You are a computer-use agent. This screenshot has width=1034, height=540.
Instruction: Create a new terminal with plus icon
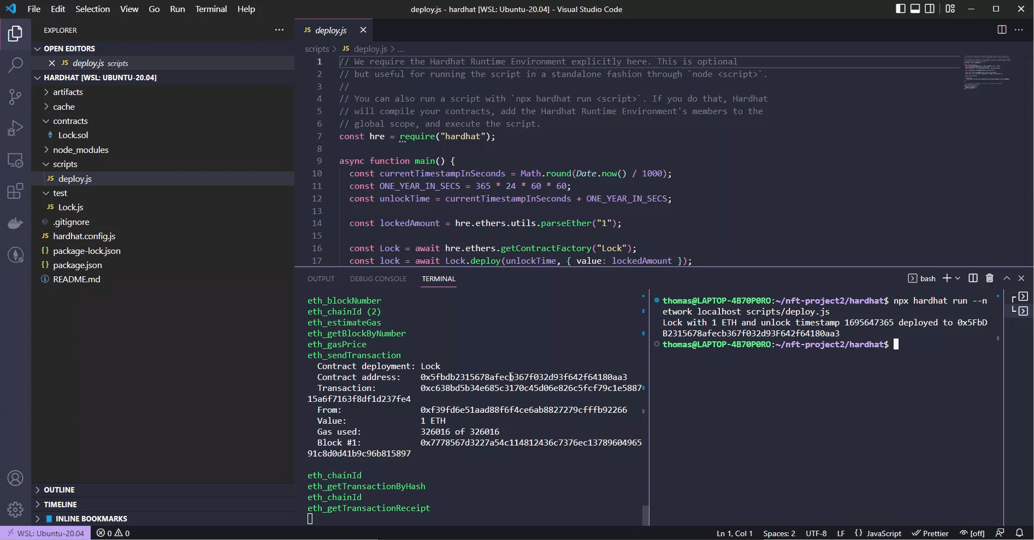[x=947, y=278]
